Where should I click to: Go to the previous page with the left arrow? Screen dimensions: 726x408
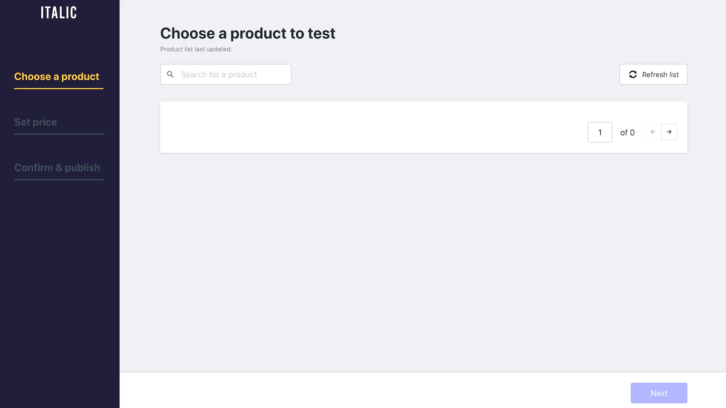[653, 132]
